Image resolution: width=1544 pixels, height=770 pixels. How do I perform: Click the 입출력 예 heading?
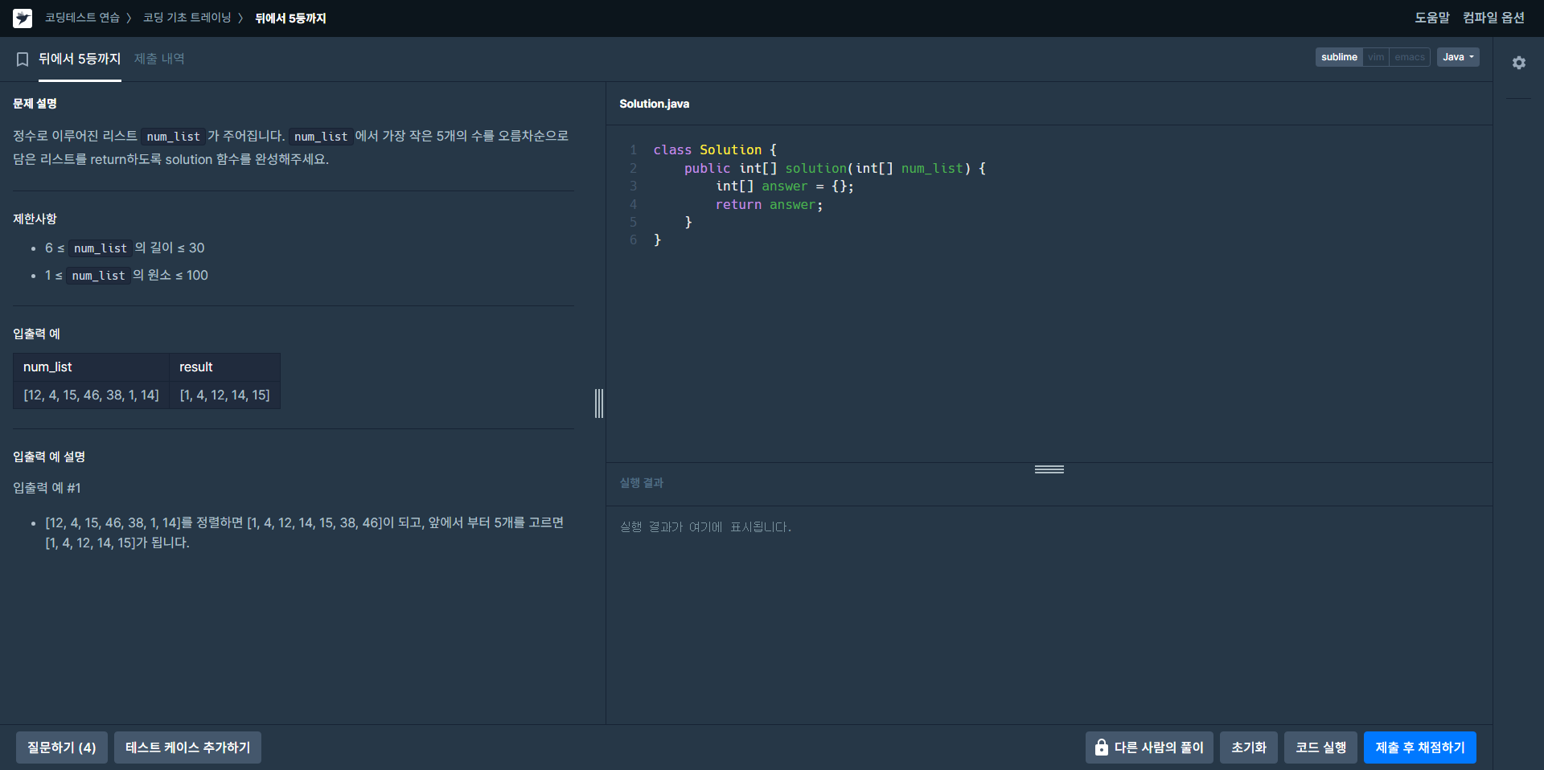tap(36, 334)
